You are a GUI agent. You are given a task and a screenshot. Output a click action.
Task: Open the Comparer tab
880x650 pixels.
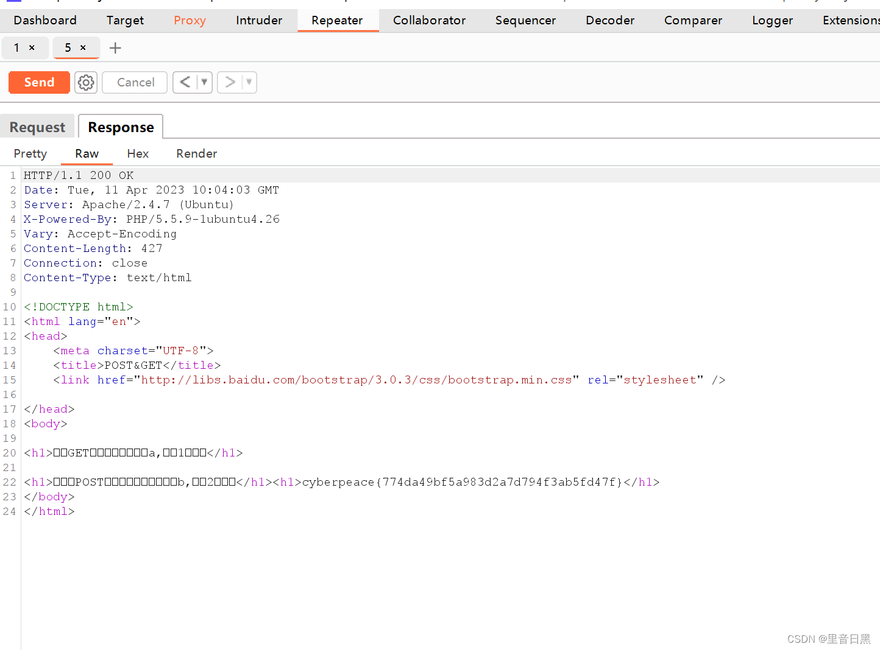693,20
